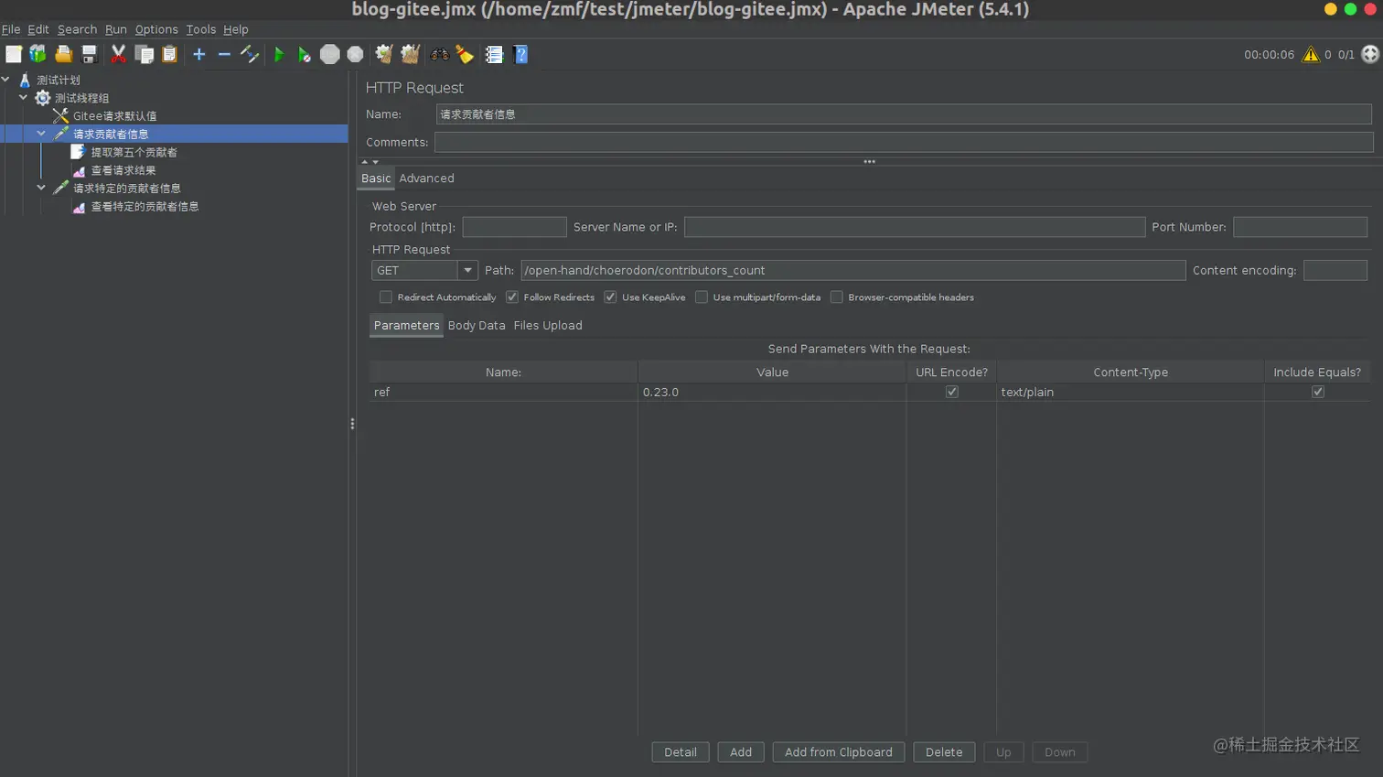The image size is (1383, 777).
Task: Collapse the 测试计划 tree node
Action: [5, 80]
